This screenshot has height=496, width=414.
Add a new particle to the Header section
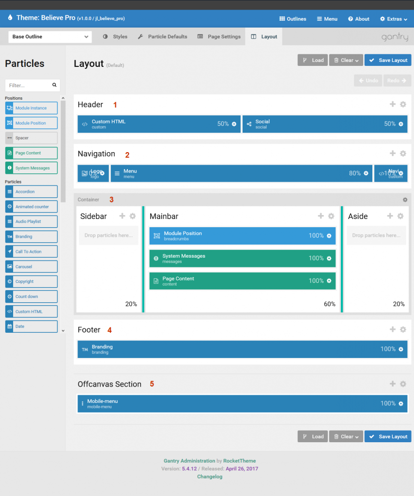click(x=393, y=104)
